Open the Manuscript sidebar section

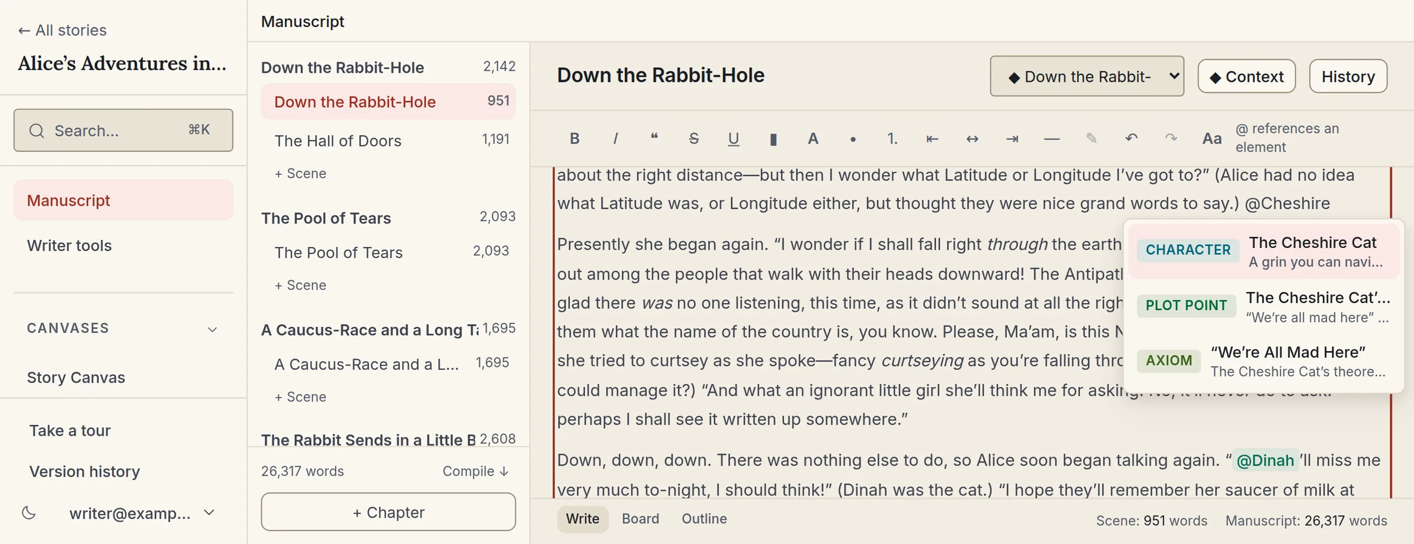click(123, 201)
